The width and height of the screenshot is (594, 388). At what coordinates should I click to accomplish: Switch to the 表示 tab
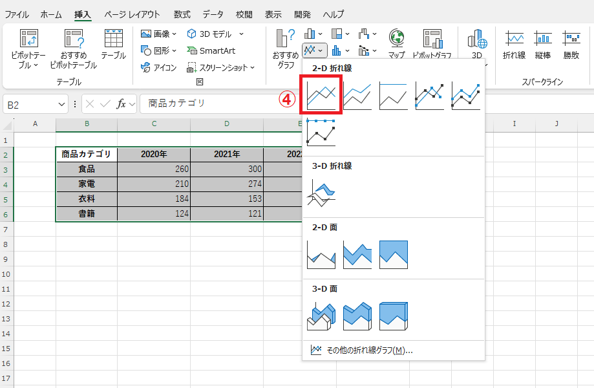pyautogui.click(x=273, y=14)
